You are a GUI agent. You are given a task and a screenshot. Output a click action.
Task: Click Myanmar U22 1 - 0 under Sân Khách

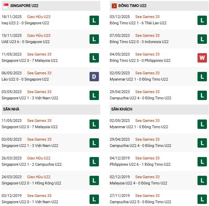click(x=139, y=127)
